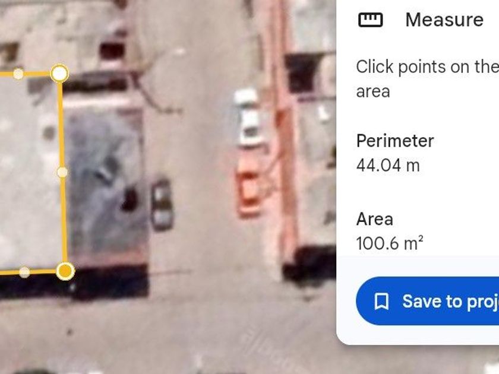Click the Perimeter value 44.04 m
The image size is (499, 374).
(x=388, y=166)
